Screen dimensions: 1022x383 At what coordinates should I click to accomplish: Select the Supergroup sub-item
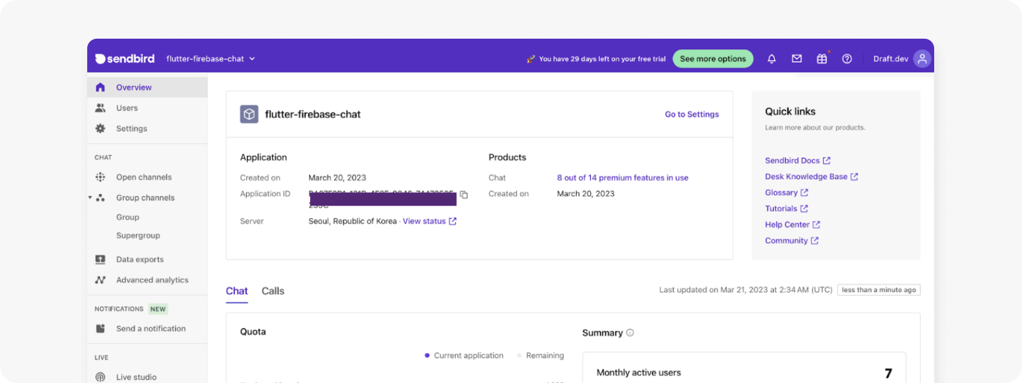coord(138,236)
